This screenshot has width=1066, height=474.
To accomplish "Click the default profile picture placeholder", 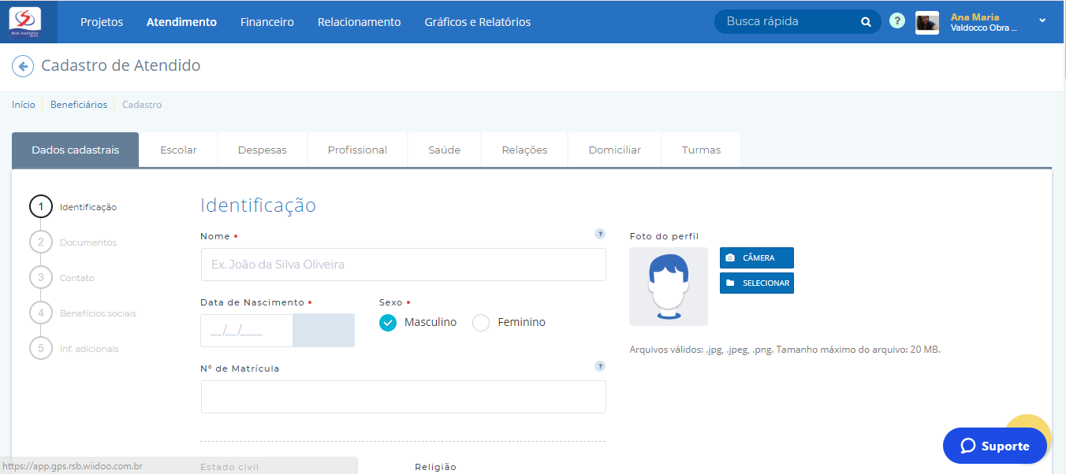I will (669, 287).
